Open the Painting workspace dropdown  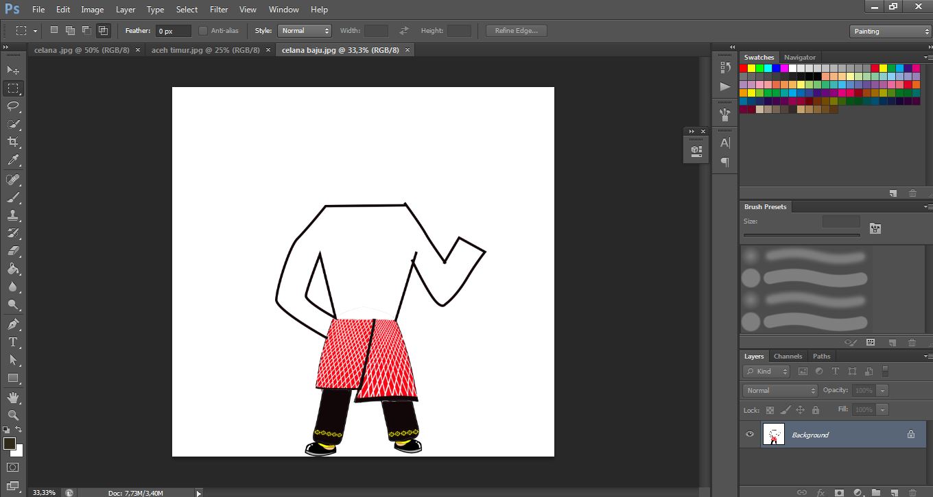tap(890, 32)
